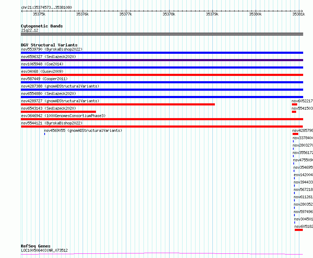Open the LOC100506403|NR_073512 gene label

(x=44, y=250)
